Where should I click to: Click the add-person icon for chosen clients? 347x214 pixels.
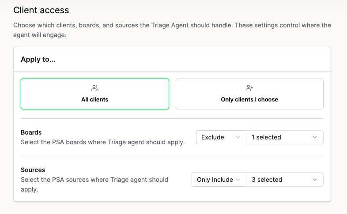pyautogui.click(x=249, y=88)
